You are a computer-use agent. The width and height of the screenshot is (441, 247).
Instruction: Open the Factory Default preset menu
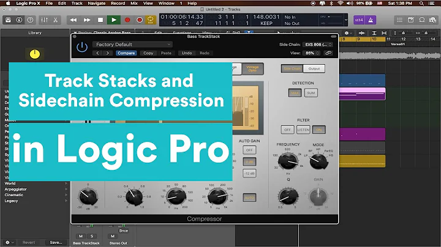(132, 45)
